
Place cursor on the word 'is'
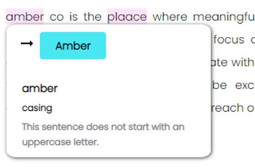(74, 17)
